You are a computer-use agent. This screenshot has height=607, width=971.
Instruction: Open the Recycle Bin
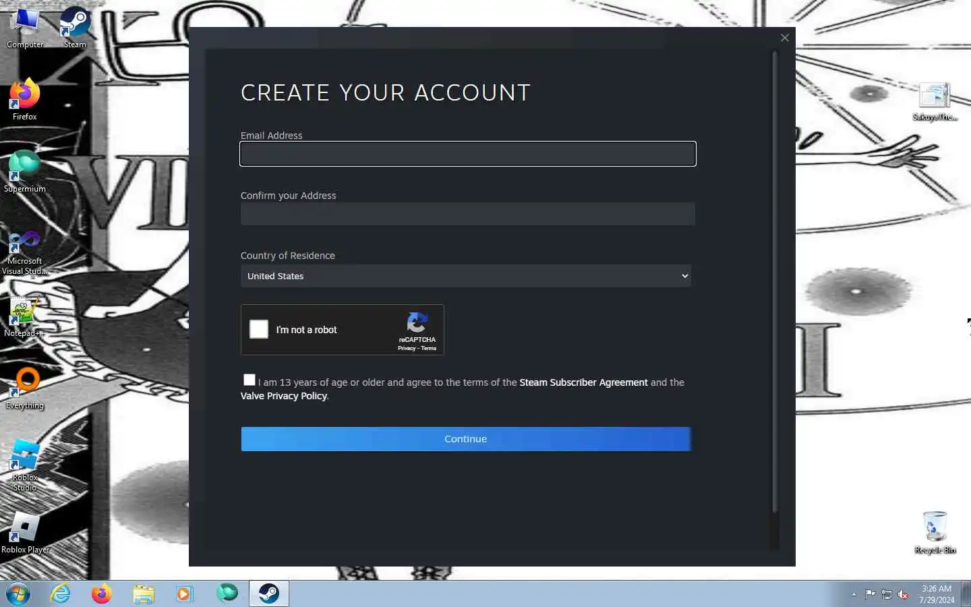click(x=935, y=532)
